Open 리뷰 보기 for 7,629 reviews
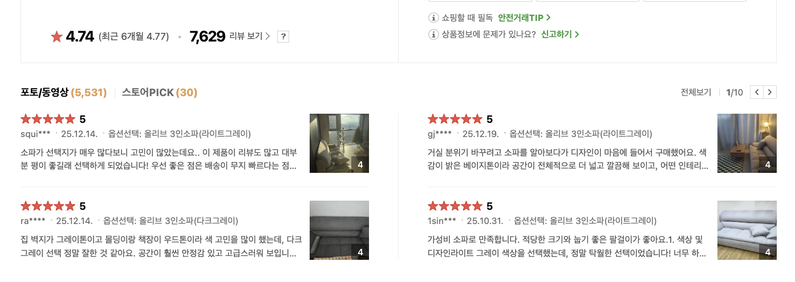795x282 pixels. click(249, 36)
